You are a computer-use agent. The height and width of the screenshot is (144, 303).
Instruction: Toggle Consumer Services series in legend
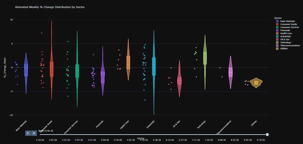tap(287, 27)
